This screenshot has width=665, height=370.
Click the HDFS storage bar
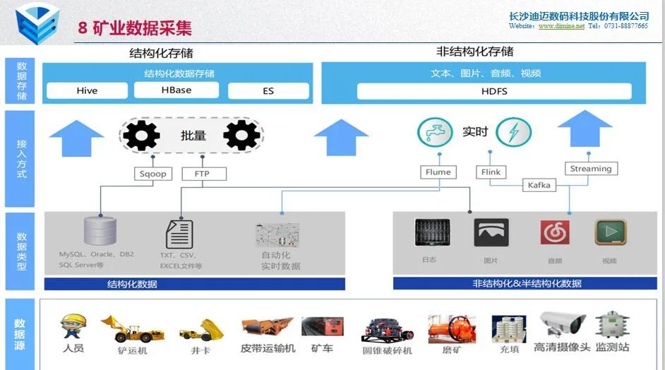[x=494, y=91]
